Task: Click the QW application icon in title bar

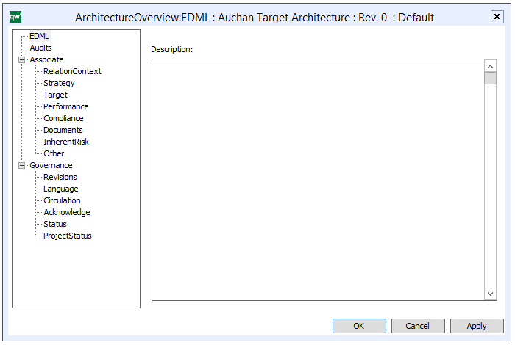Action: pyautogui.click(x=15, y=17)
